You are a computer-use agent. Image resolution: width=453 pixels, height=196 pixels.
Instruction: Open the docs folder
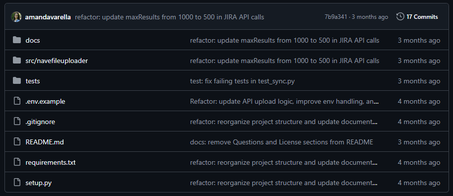coord(33,40)
